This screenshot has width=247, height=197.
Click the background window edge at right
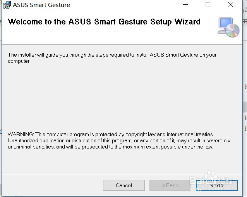[245, 98]
